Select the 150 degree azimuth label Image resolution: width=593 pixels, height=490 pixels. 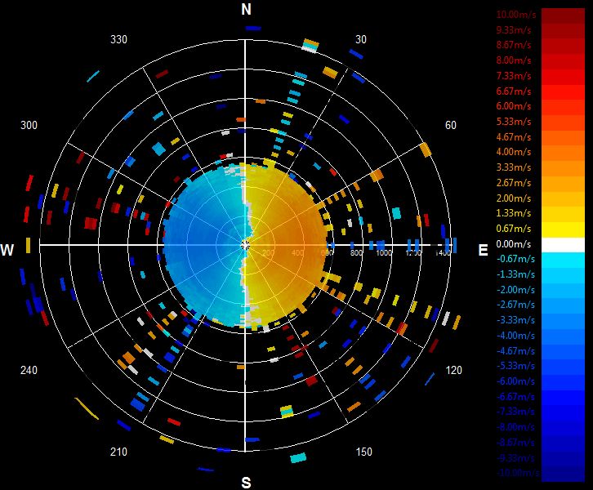click(x=363, y=452)
